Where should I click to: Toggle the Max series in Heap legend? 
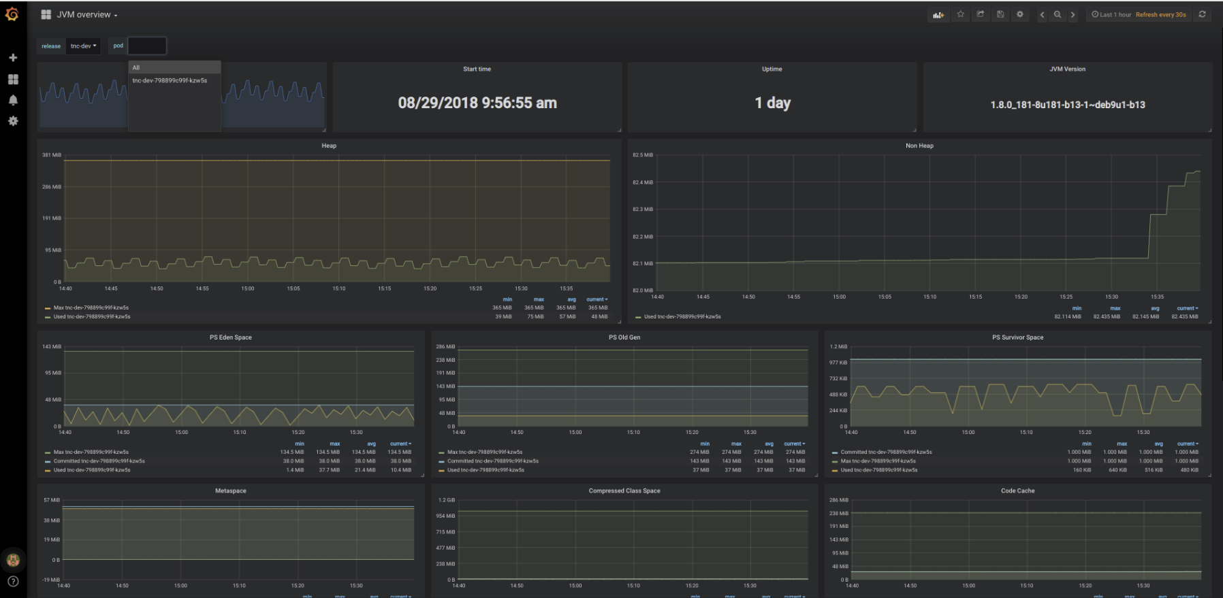point(91,308)
